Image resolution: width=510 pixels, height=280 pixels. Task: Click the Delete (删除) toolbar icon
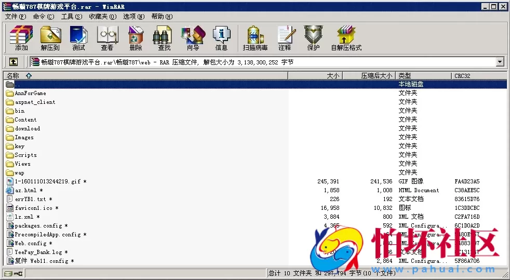pos(136,38)
